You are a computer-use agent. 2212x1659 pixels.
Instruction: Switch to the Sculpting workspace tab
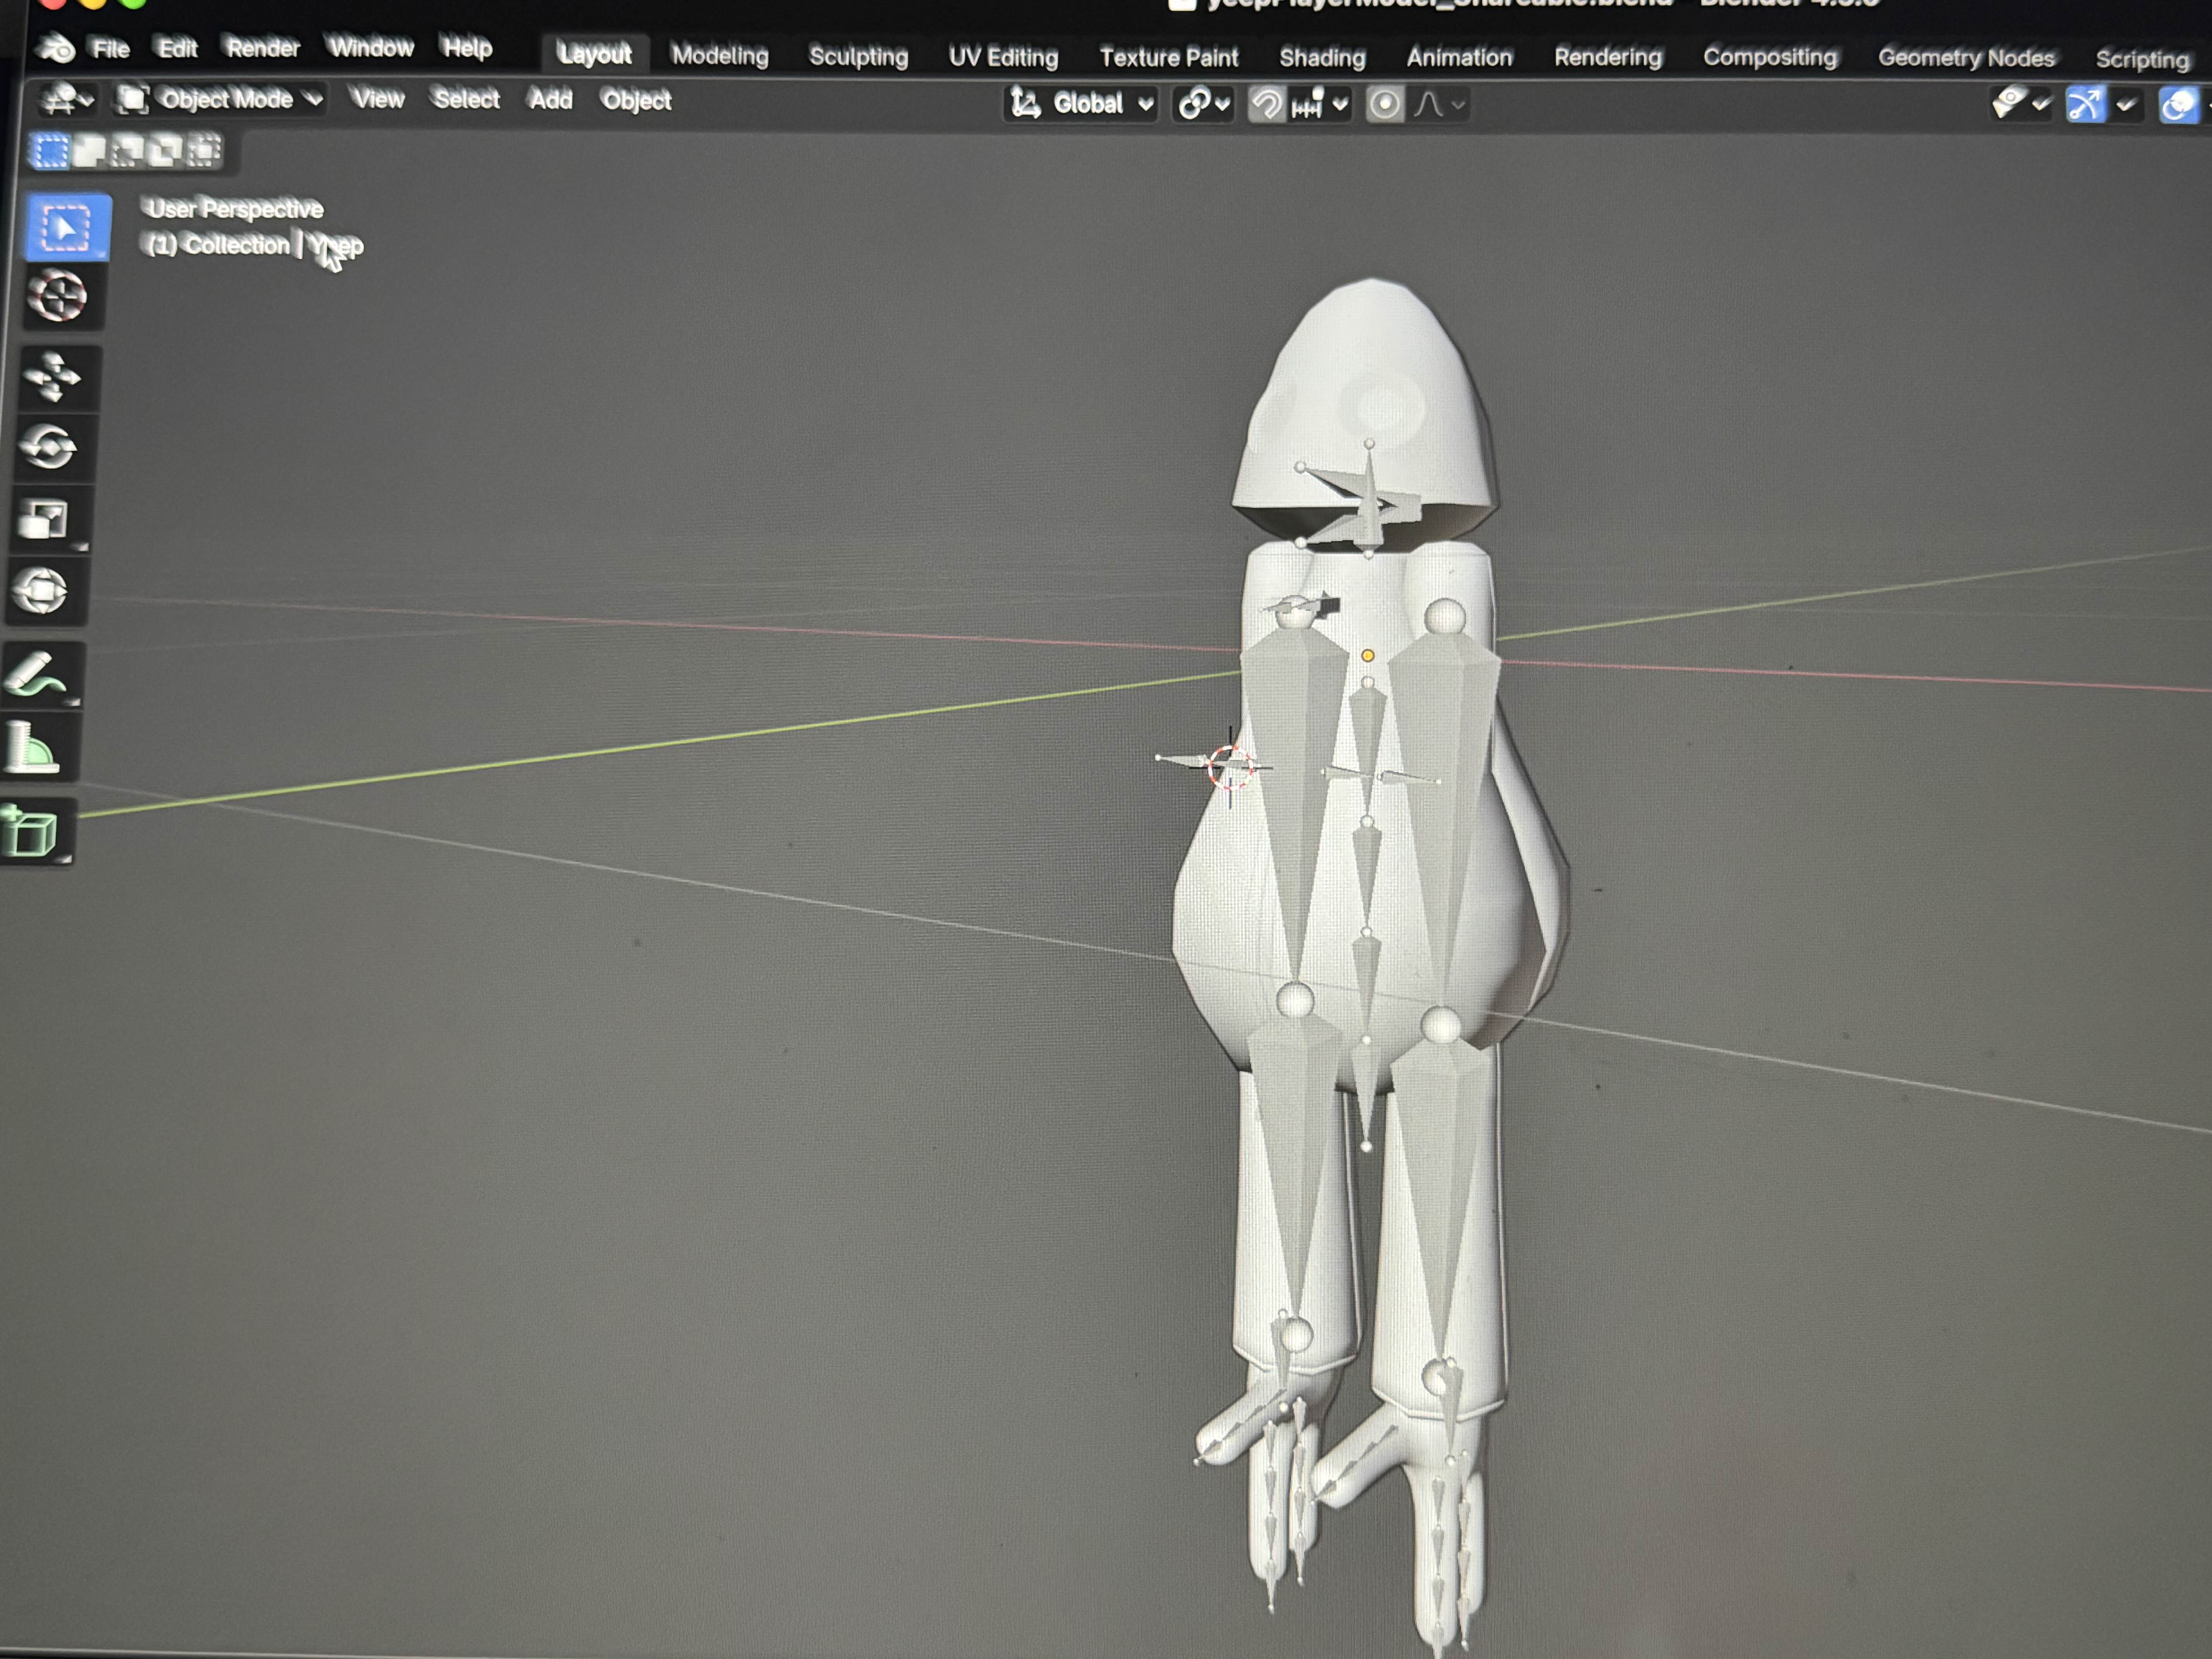click(x=859, y=56)
